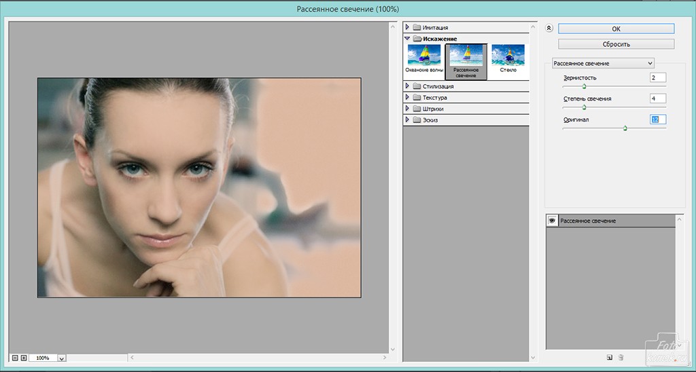The width and height of the screenshot is (696, 372).
Task: Hide the Рассеянное свечение effect layer eye
Action: (552, 221)
